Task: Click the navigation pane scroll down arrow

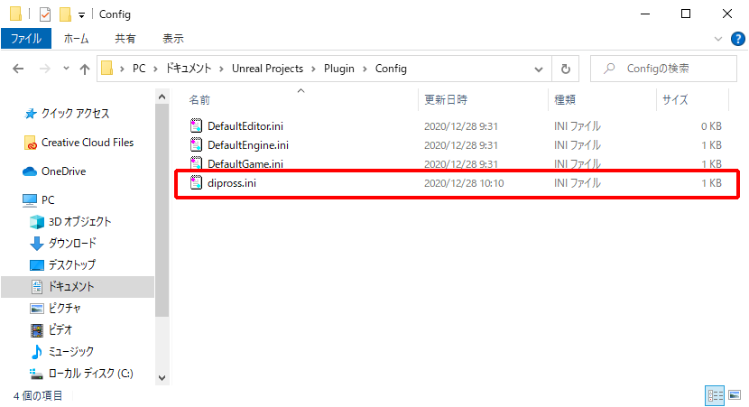Action: [x=162, y=378]
